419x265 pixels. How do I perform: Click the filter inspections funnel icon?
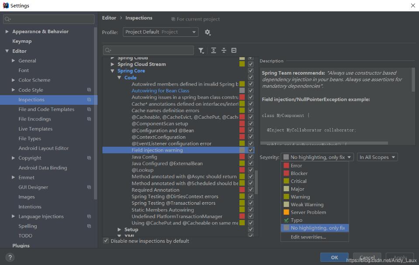(x=201, y=51)
